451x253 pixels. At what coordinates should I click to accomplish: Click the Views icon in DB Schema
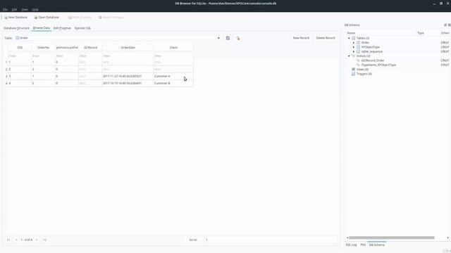[x=354, y=70]
